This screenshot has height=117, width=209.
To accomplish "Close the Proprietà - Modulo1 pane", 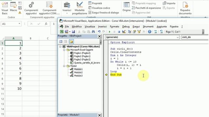I will tap(99, 115).
